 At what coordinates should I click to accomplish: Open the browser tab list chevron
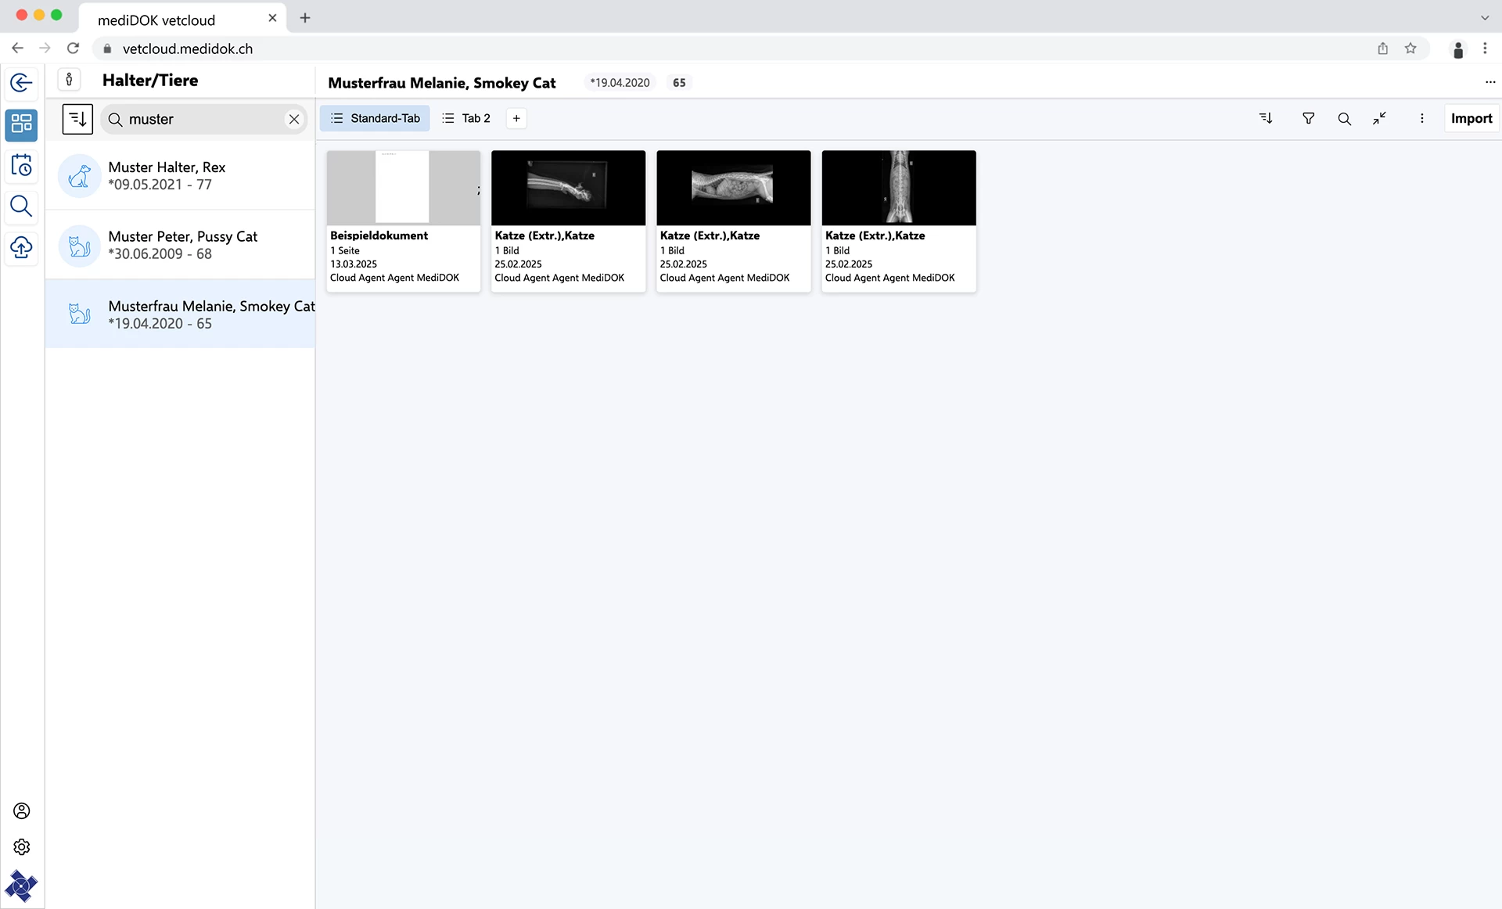1485,17
